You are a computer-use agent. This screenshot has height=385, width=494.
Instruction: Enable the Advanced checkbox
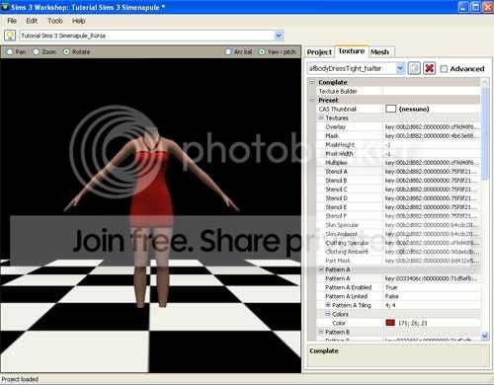pyautogui.click(x=444, y=69)
